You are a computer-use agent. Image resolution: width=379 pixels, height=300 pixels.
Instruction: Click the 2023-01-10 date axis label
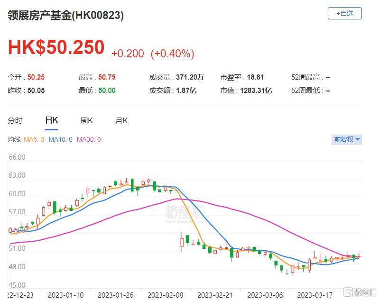click(x=66, y=295)
